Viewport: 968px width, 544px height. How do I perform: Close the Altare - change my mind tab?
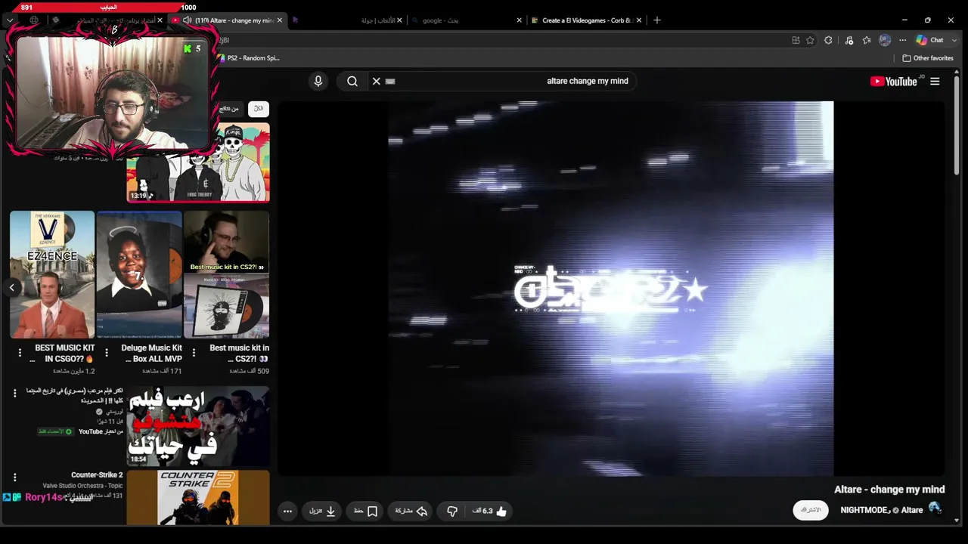(280, 20)
